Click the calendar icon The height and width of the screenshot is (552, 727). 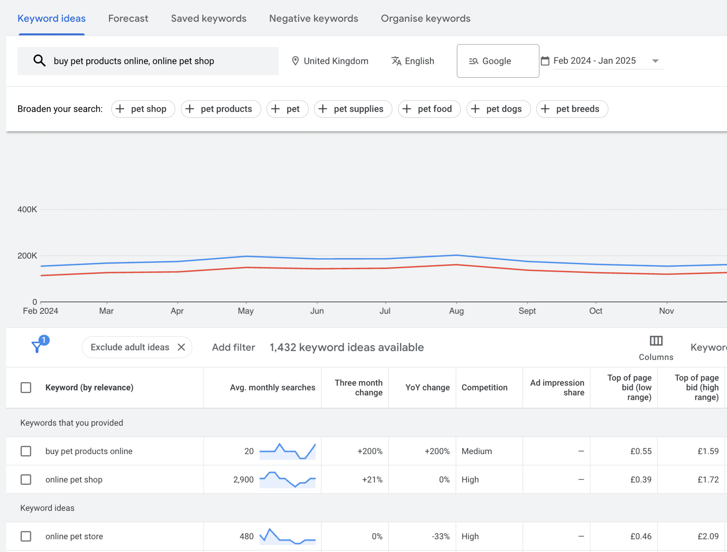tap(545, 61)
